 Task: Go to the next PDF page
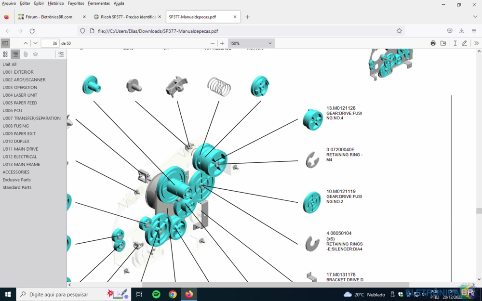click(35, 43)
